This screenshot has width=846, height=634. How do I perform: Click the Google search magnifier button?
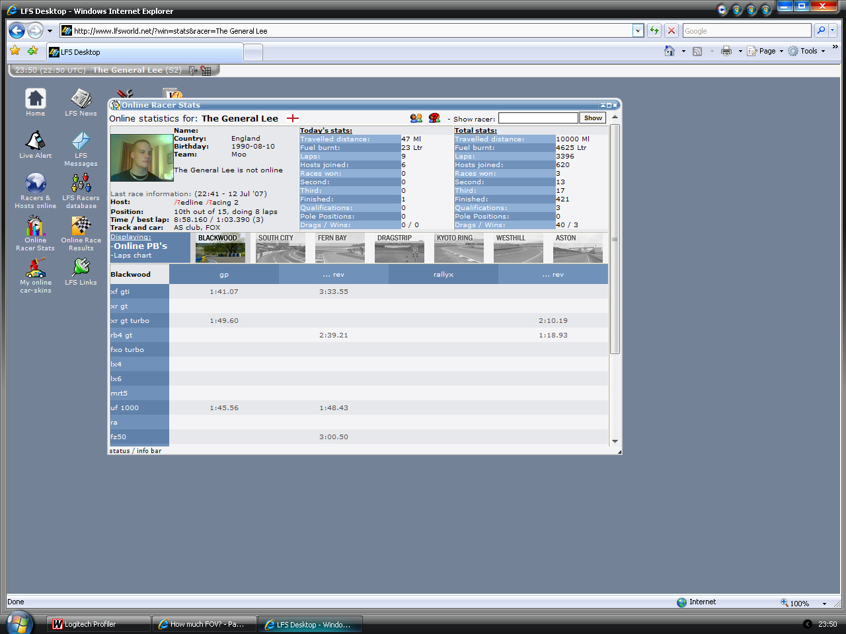(x=821, y=30)
